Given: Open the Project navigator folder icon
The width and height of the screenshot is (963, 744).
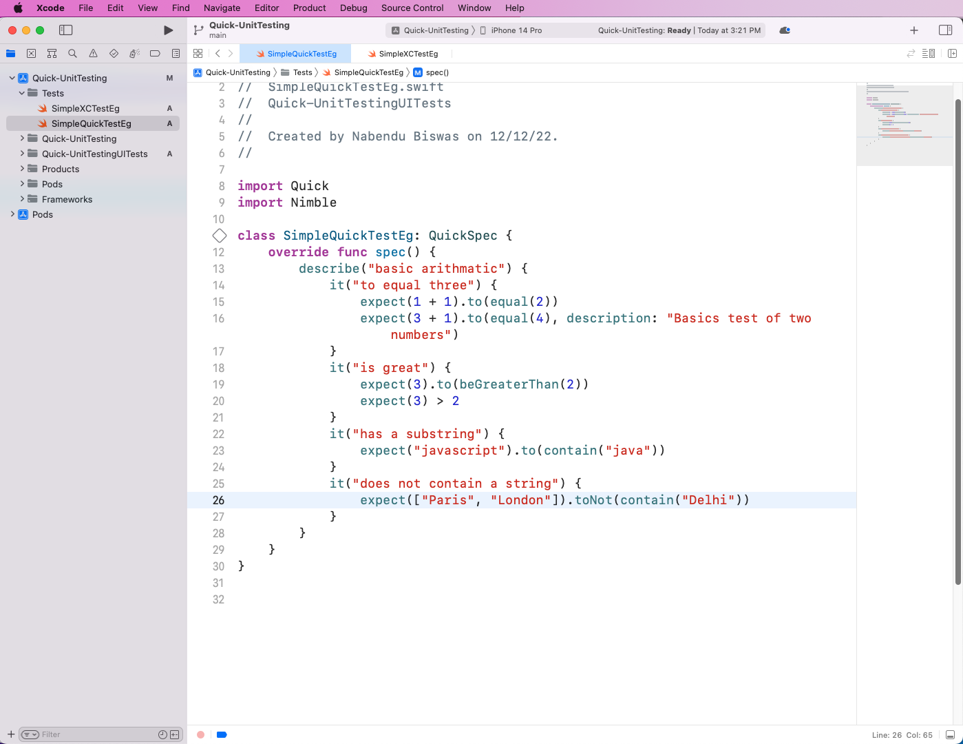Looking at the screenshot, I should pyautogui.click(x=10, y=54).
